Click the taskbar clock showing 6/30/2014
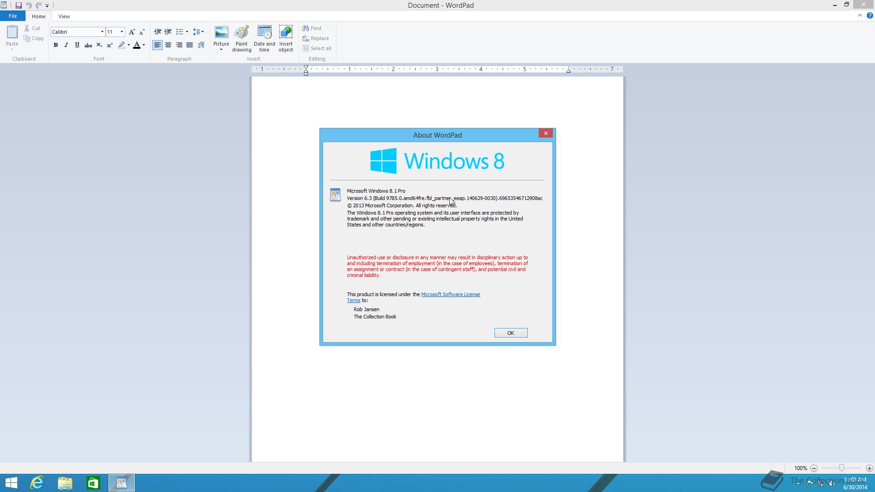 coord(855,483)
